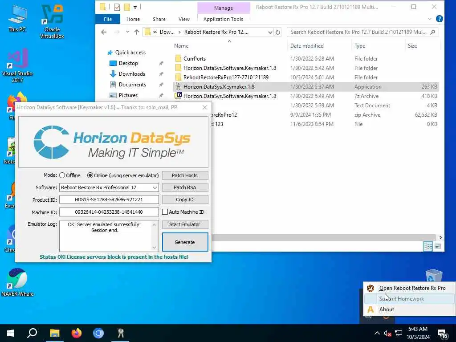Open NAVER Whale browser desktop shortcut

pos(17,282)
